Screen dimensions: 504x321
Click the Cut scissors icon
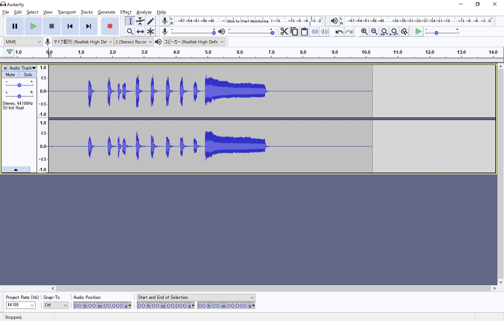point(284,32)
